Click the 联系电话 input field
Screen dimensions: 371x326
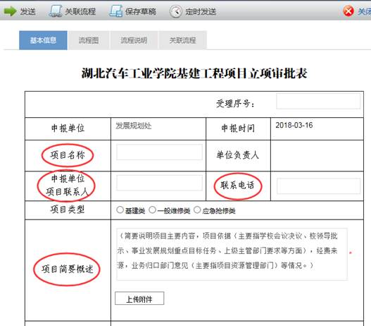click(318, 186)
